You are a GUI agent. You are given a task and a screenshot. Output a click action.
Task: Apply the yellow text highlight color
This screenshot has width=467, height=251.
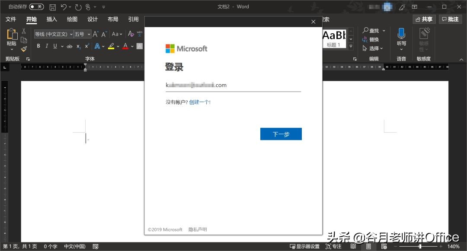pyautogui.click(x=111, y=46)
